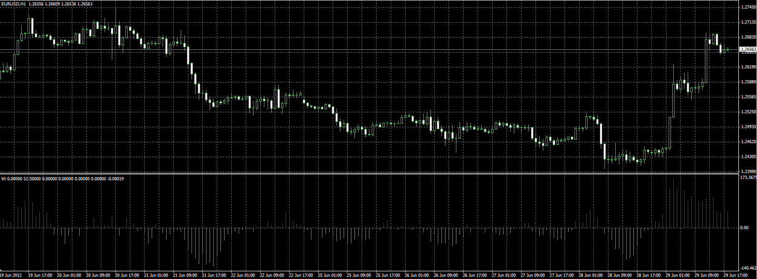Click the 29 Jun 17:00 time label

pos(736,275)
